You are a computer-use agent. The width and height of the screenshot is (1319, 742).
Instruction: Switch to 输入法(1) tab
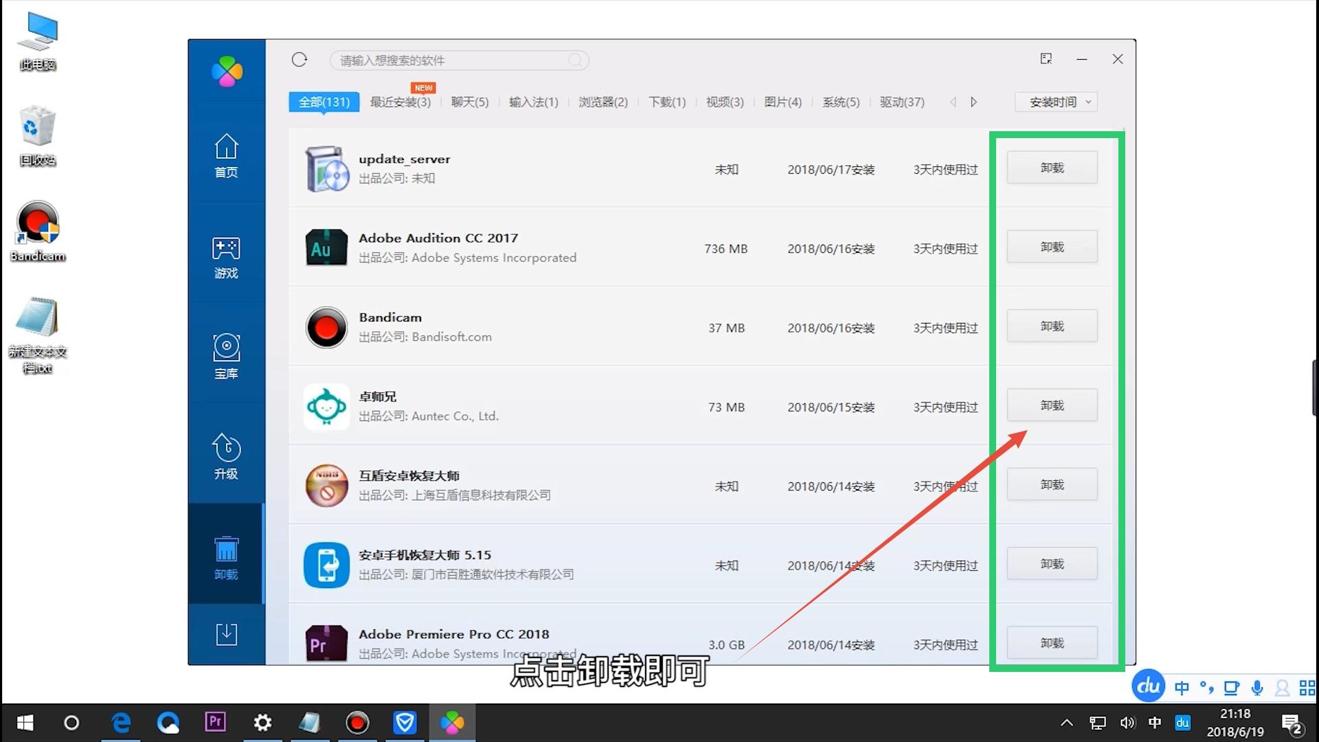click(534, 102)
